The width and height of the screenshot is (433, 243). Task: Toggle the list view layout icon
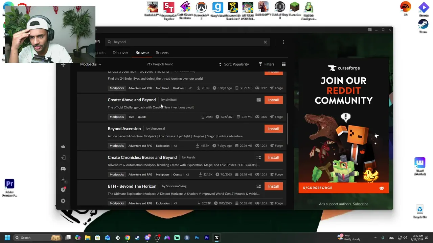[283, 64]
